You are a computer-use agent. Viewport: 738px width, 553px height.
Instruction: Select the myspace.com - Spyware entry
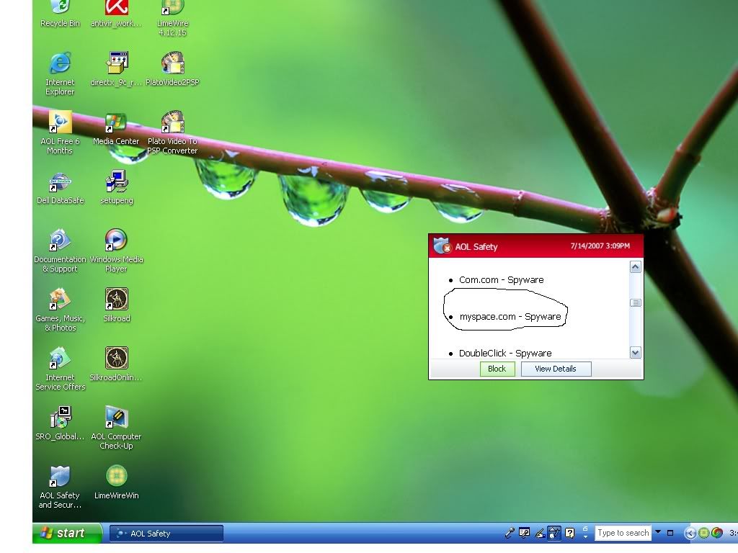(x=510, y=317)
